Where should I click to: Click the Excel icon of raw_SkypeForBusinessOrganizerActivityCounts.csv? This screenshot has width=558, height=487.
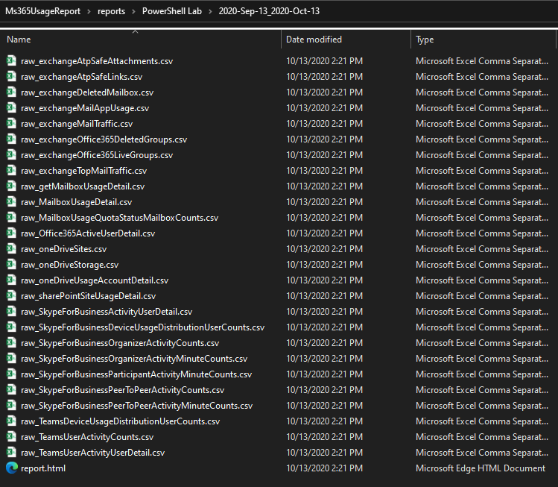(11, 343)
